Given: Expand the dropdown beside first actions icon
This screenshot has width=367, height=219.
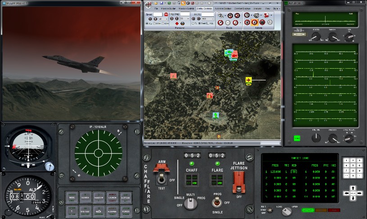Looking at the screenshot, I should pos(252,15).
